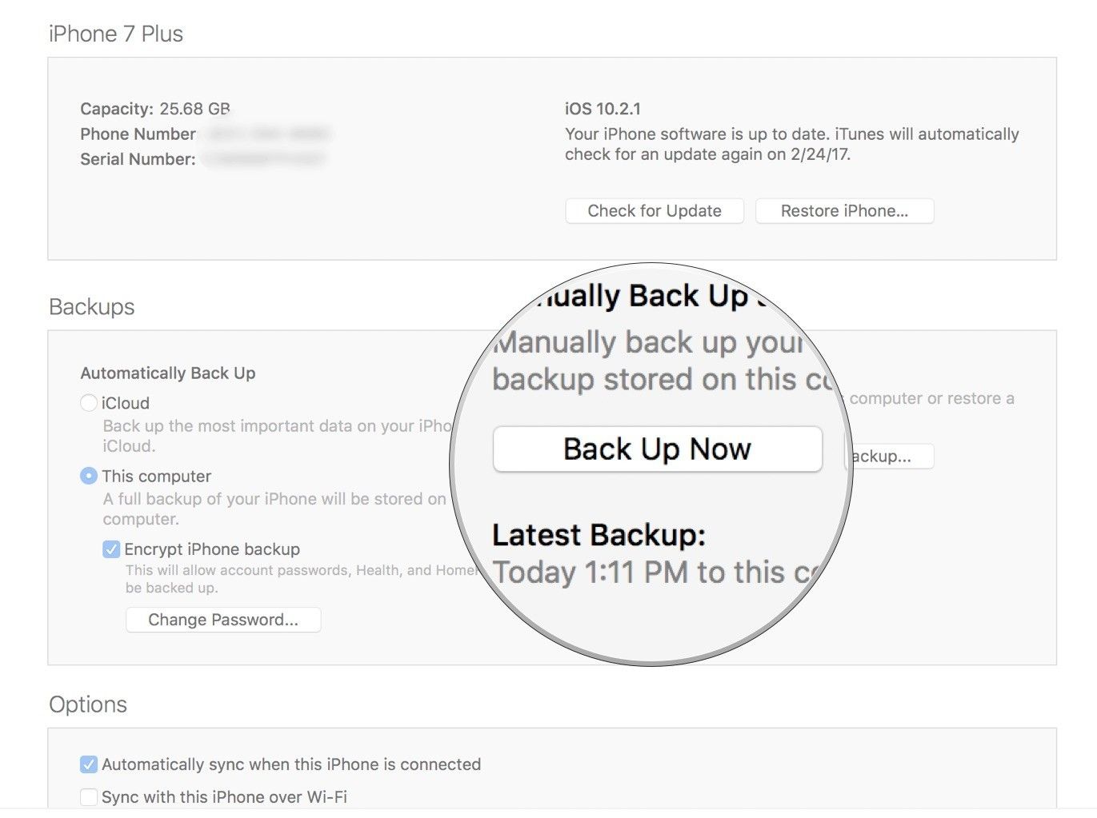
Task: Click the iOS 10.2.1 version text
Action: (603, 109)
